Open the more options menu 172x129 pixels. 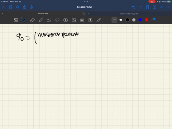tap(168, 7)
